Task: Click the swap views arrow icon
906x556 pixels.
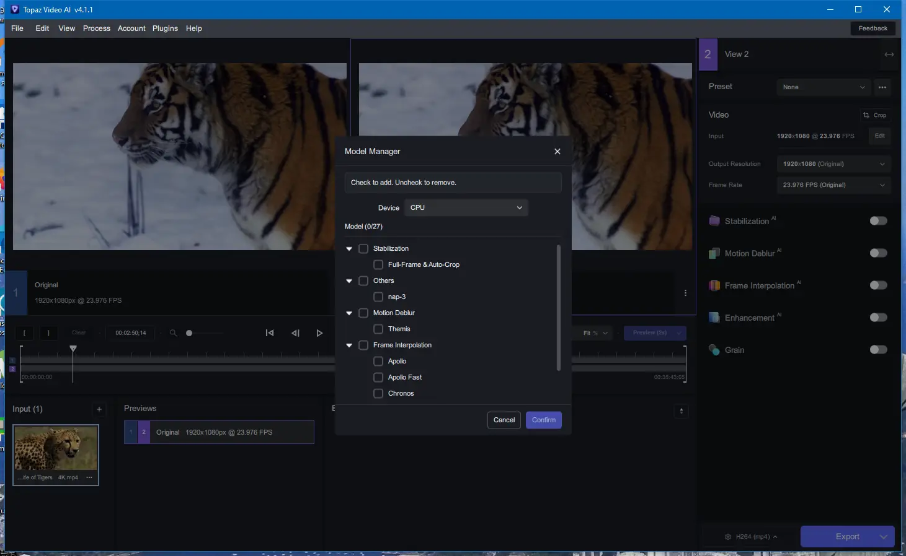Action: [889, 54]
